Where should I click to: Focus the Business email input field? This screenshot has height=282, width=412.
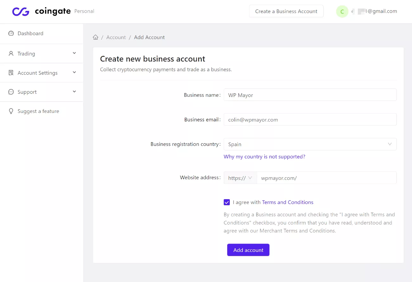tap(310, 120)
